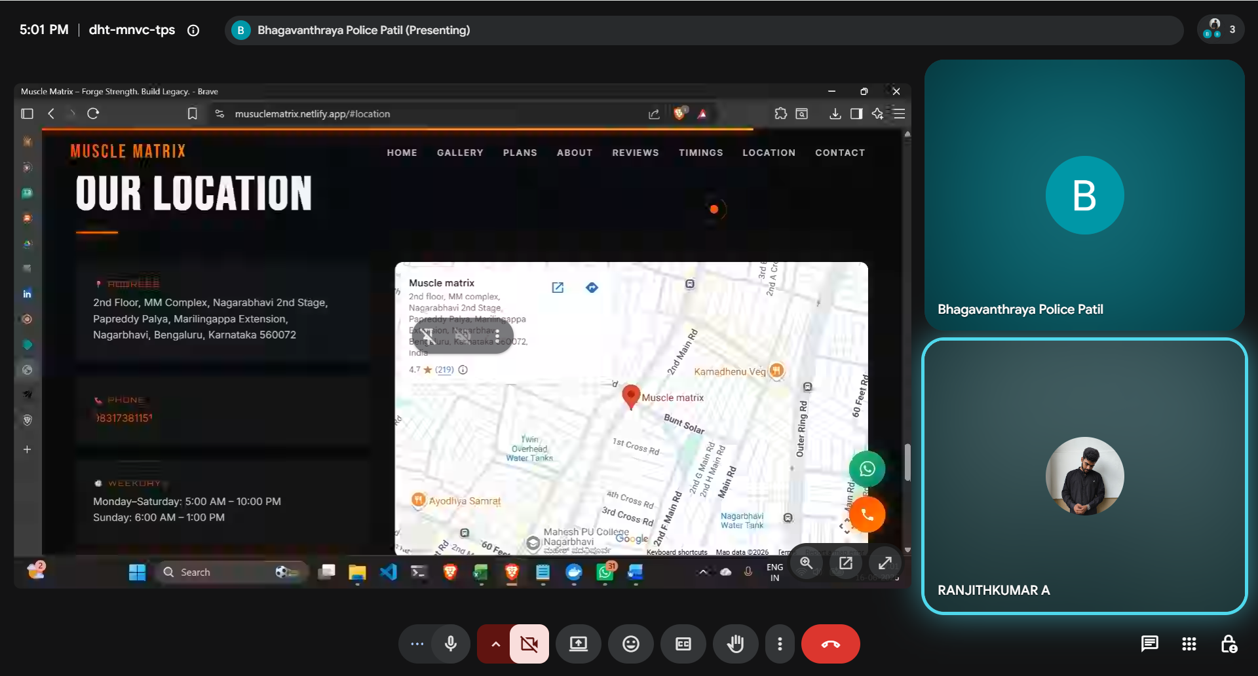
Task: Open the three-dot pill beside the microphone
Action: tap(417, 644)
